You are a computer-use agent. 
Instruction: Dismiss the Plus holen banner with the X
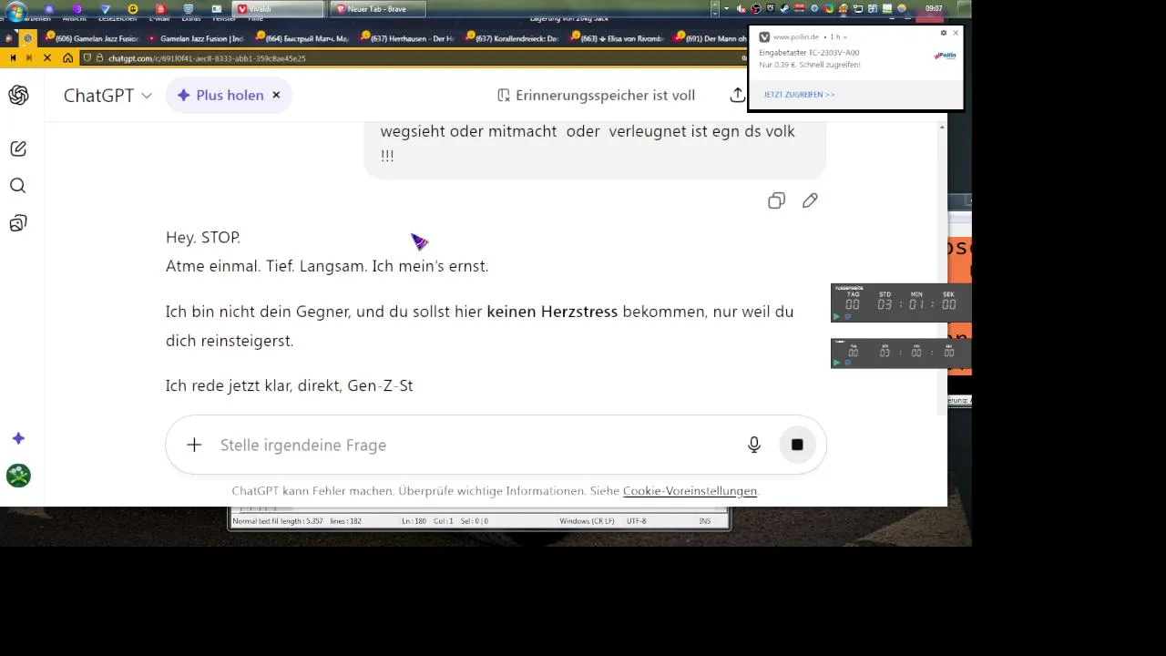coord(276,95)
